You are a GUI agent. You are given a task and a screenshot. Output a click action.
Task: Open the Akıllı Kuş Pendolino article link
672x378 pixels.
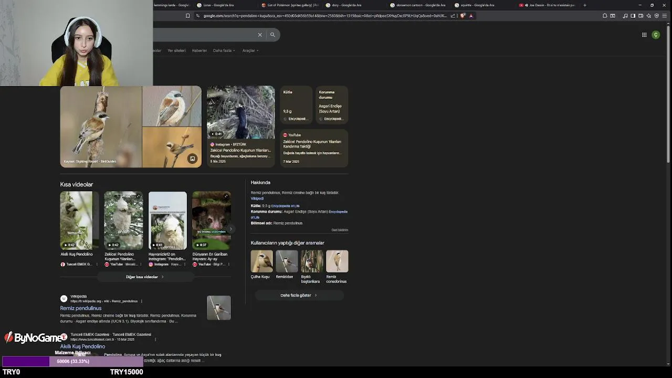[82, 346]
